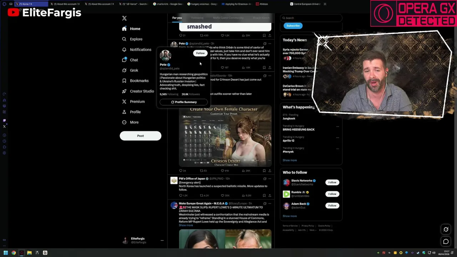Expand Show more on the M.E.G.A post
457x257 pixels.
click(186, 225)
